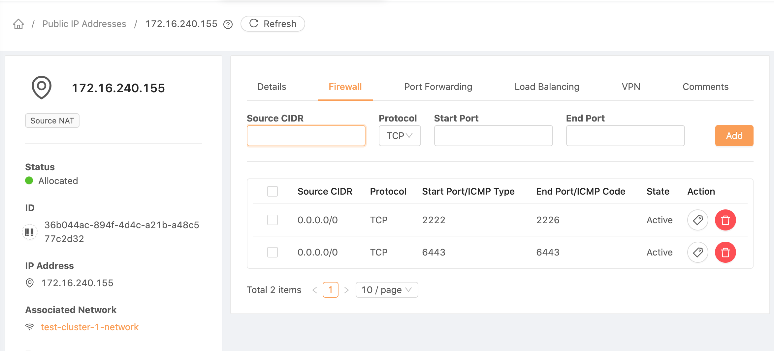This screenshot has height=351, width=774.
Task: Select the checkbox for port 6443 rule
Action: pos(273,252)
